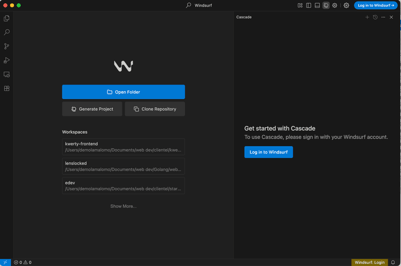Toggle the Cascade panel button in title bar

pyautogui.click(x=326, y=5)
